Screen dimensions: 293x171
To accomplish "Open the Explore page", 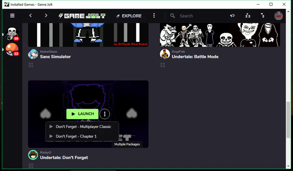I will (129, 16).
